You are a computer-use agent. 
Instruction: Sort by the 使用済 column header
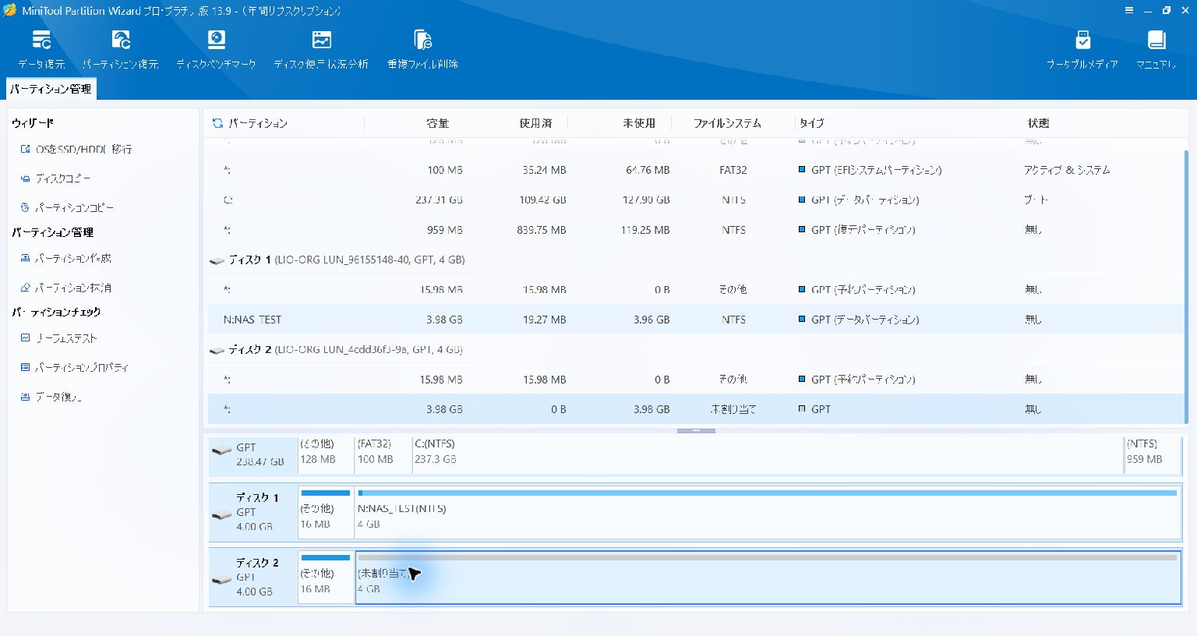[x=535, y=123]
